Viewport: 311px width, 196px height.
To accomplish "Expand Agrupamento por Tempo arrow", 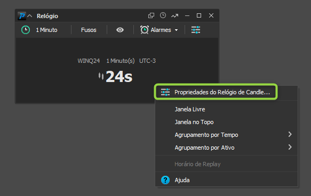I will [x=290, y=134].
